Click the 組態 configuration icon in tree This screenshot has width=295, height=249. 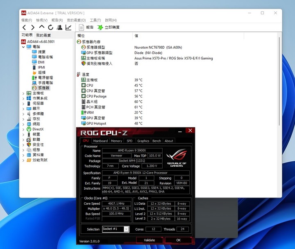coord(29,150)
